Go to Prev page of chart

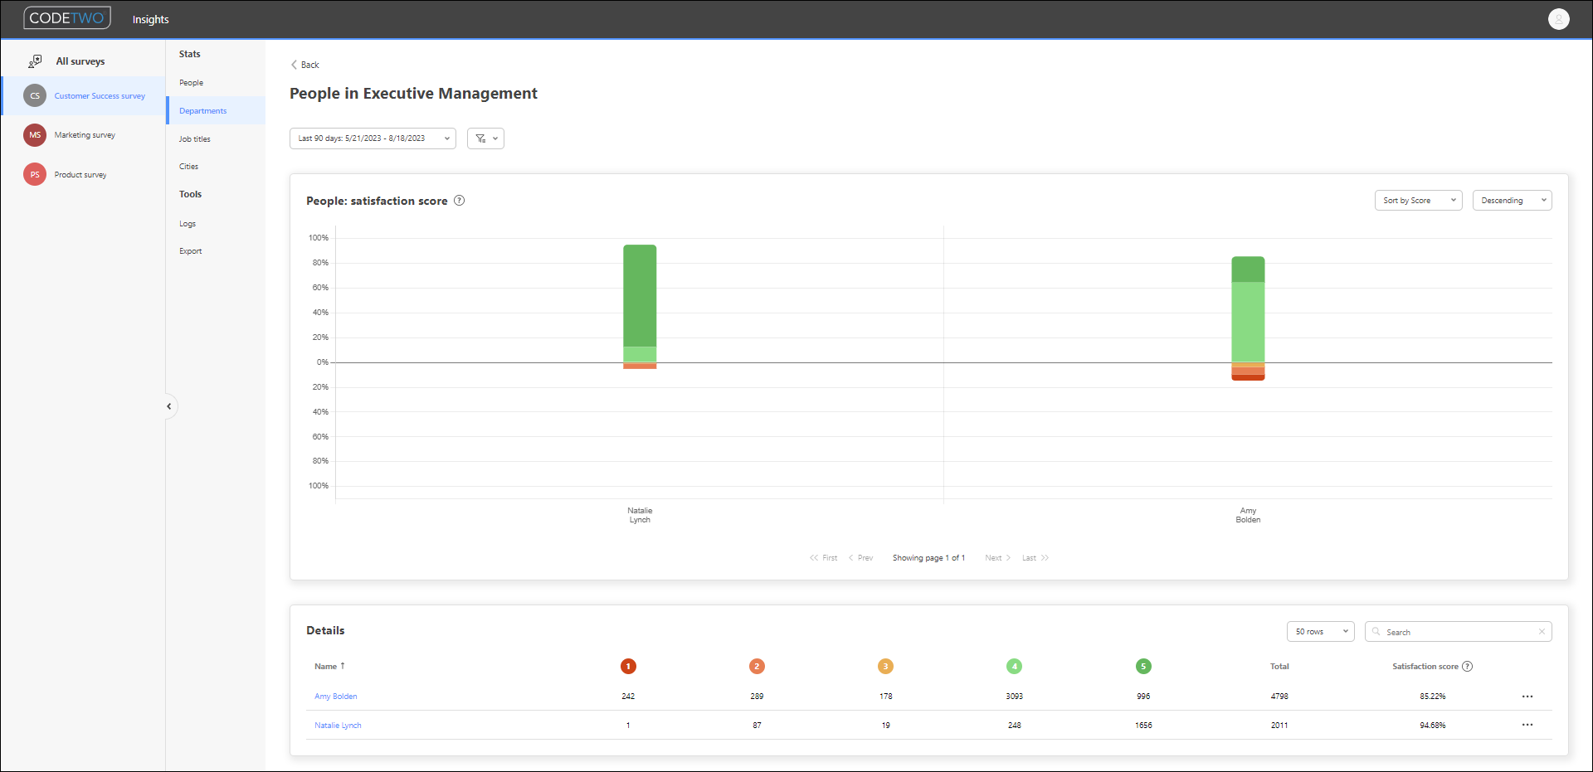point(860,558)
